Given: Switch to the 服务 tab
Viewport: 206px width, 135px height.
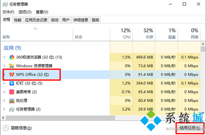Looking at the screenshot, I should pyautogui.click(x=95, y=20).
